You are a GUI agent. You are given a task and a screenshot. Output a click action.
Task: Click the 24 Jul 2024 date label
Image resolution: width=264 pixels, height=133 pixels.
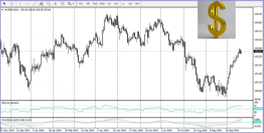pos(183,130)
